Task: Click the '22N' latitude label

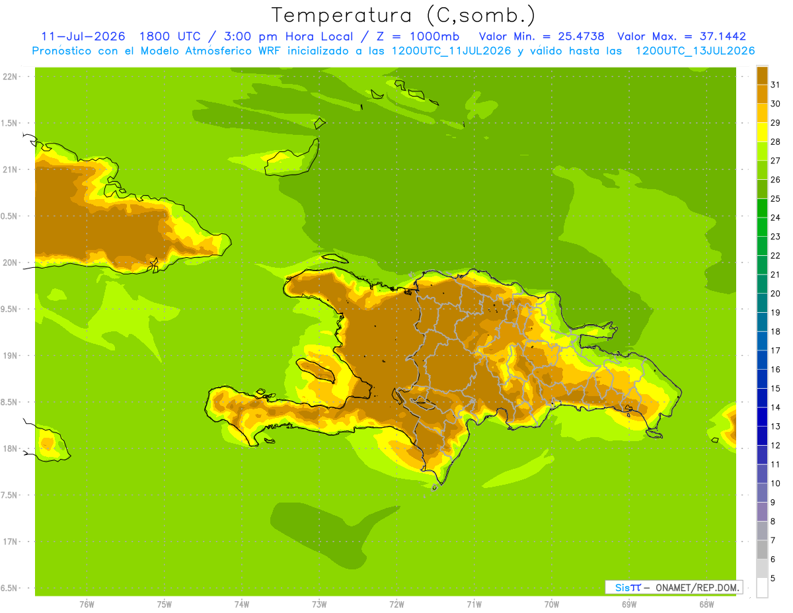Action: [x=10, y=77]
